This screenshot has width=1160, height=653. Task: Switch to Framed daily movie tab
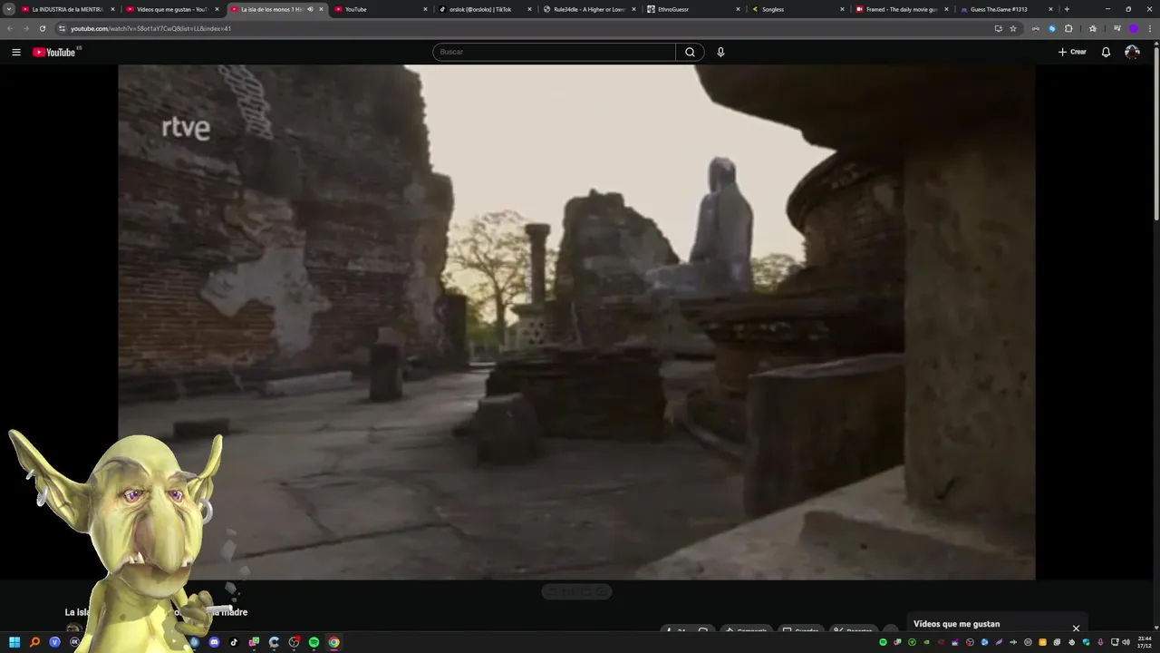click(x=902, y=9)
